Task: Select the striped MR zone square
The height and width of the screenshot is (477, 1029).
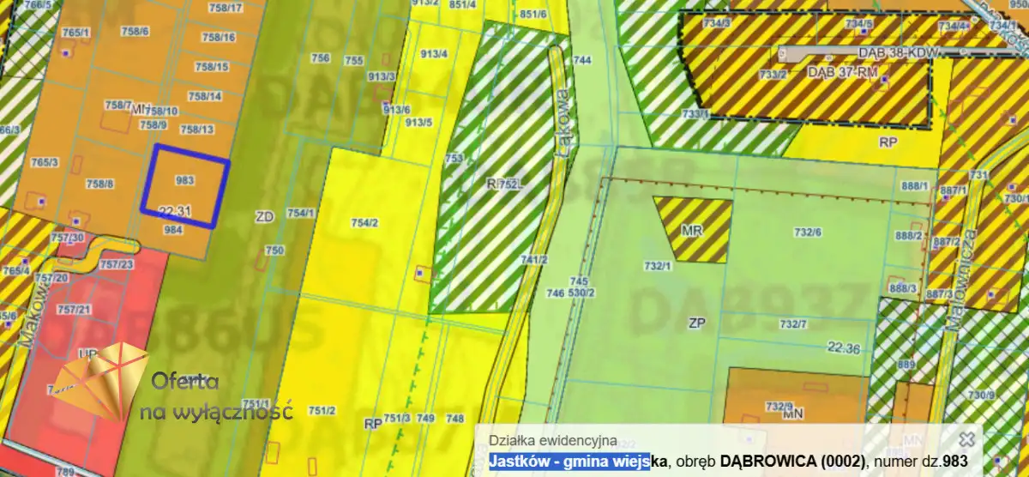Action: point(693,230)
